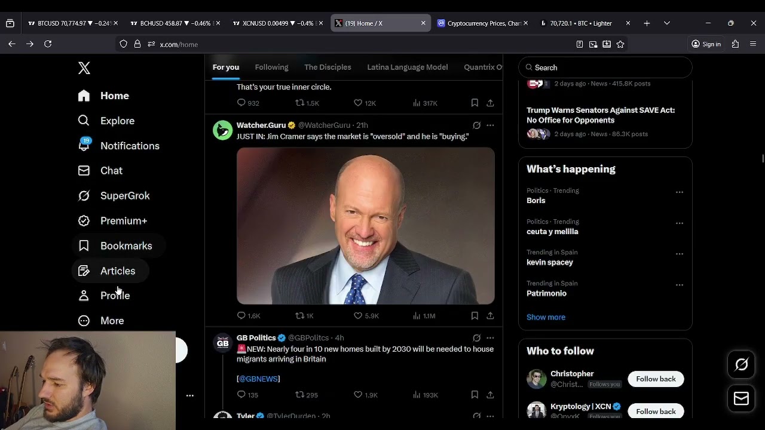Open the floating messages envelope icon
765x430 pixels.
coord(741,398)
